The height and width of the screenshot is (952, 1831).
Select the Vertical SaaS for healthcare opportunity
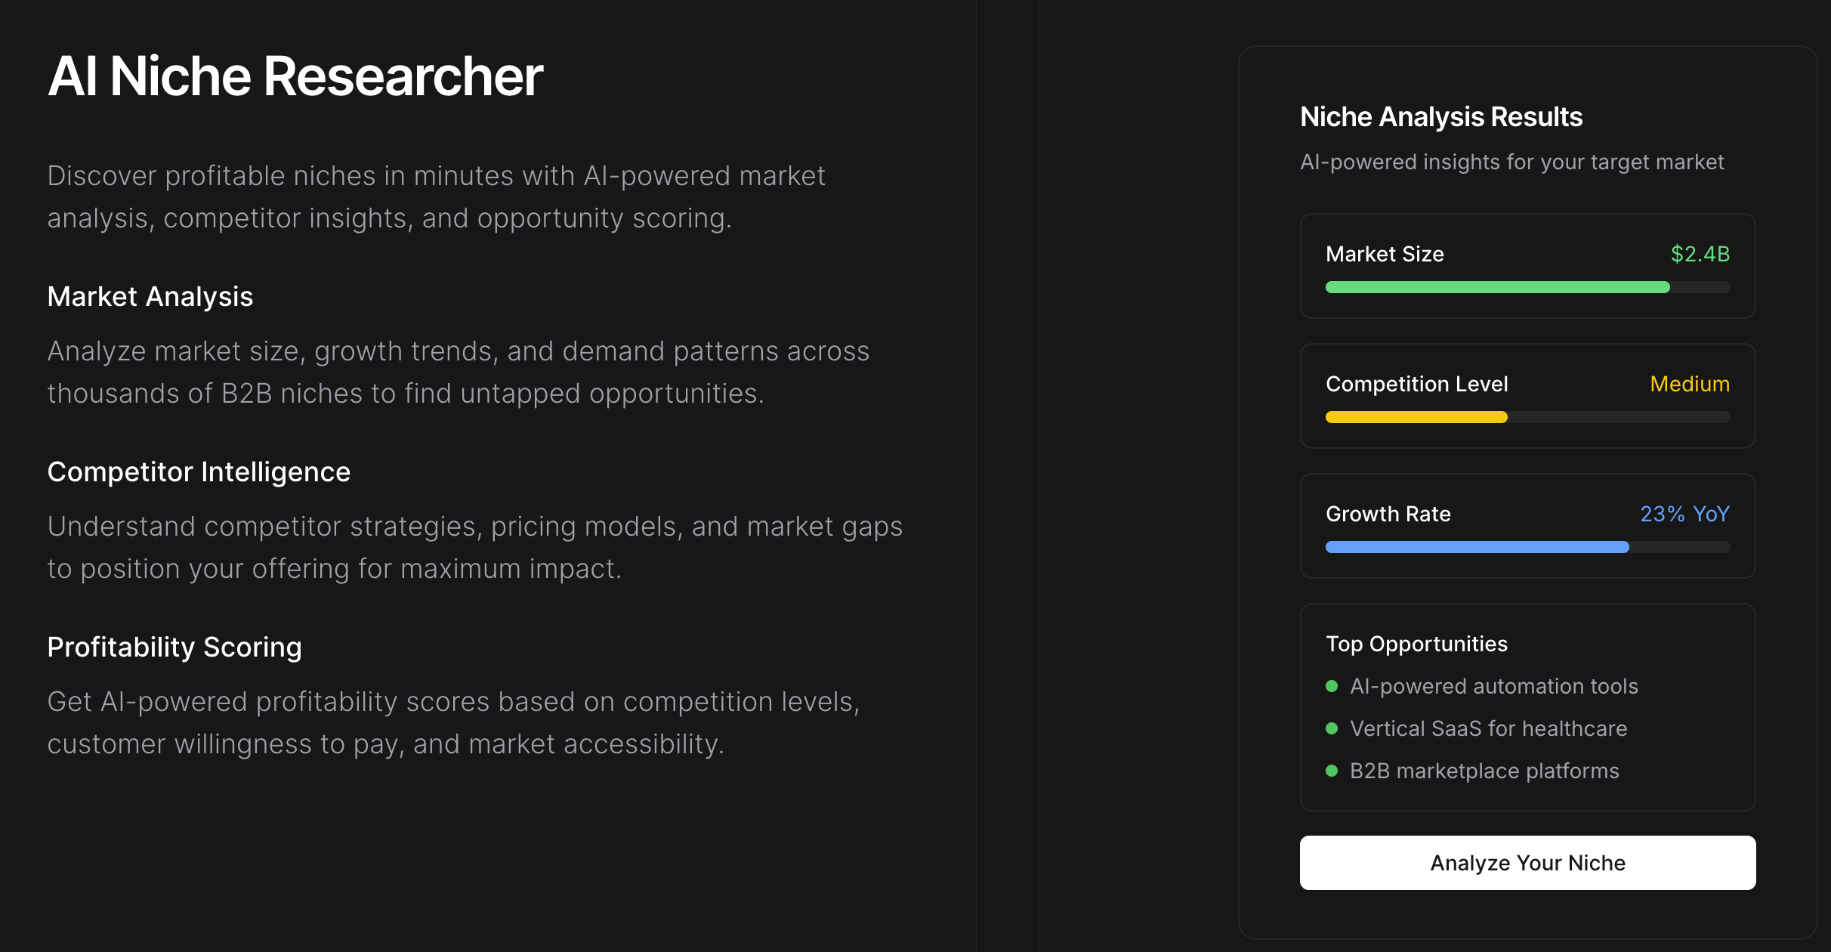click(x=1488, y=728)
